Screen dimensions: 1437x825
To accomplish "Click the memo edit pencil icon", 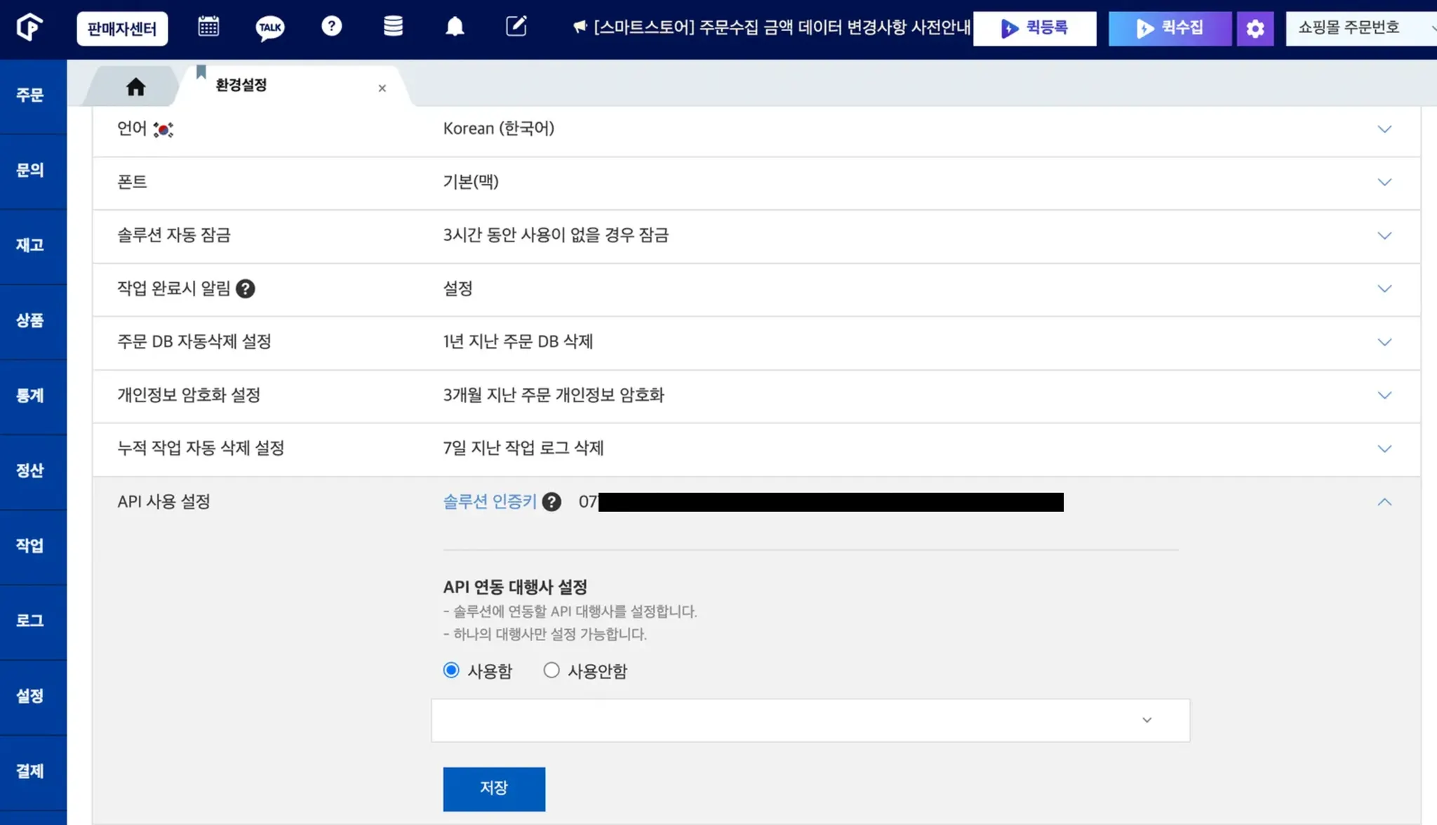I will point(516,27).
